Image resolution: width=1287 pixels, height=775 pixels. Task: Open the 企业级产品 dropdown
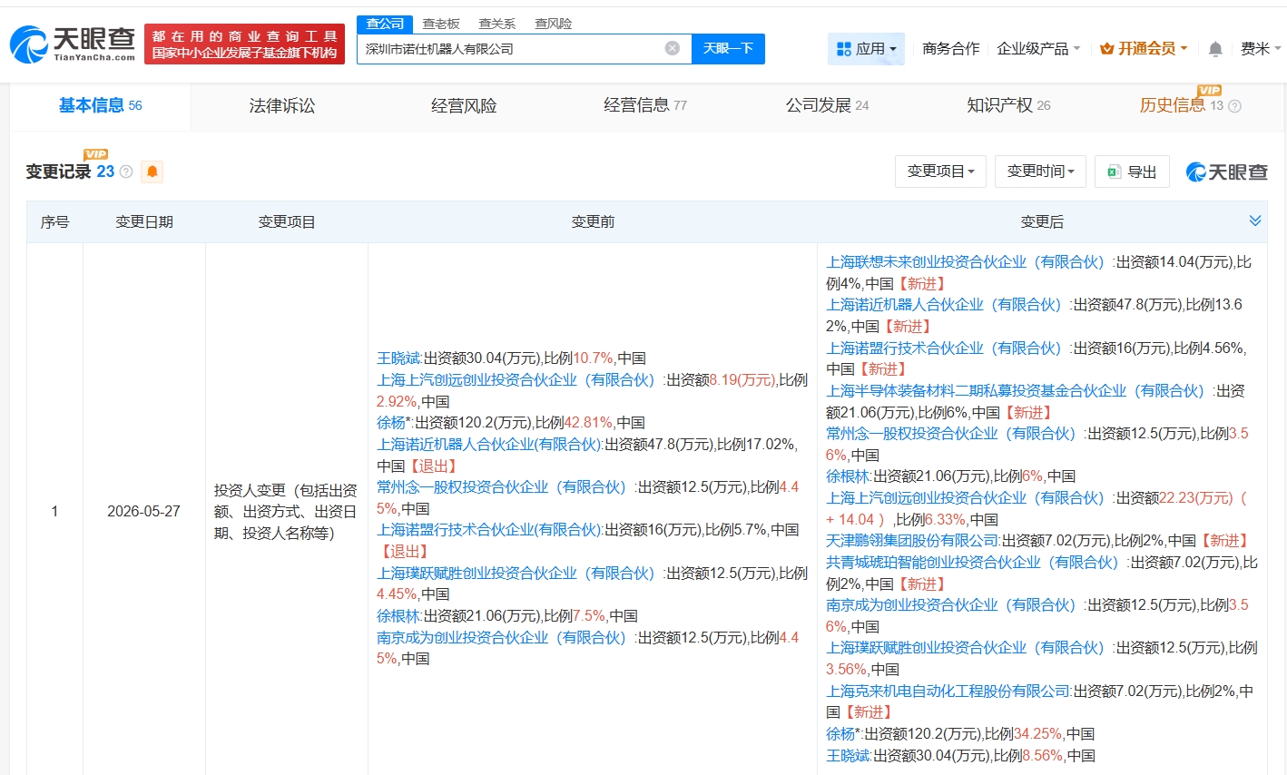coord(1038,49)
